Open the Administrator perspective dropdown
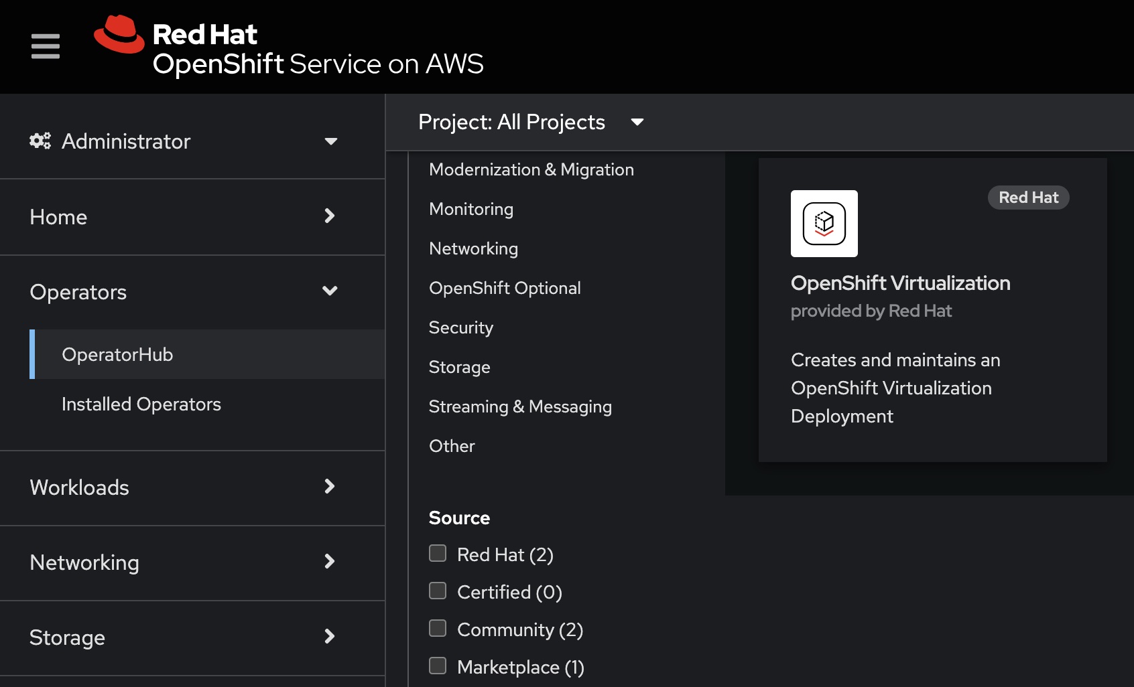Screen dimensions: 1134x687 pos(330,141)
